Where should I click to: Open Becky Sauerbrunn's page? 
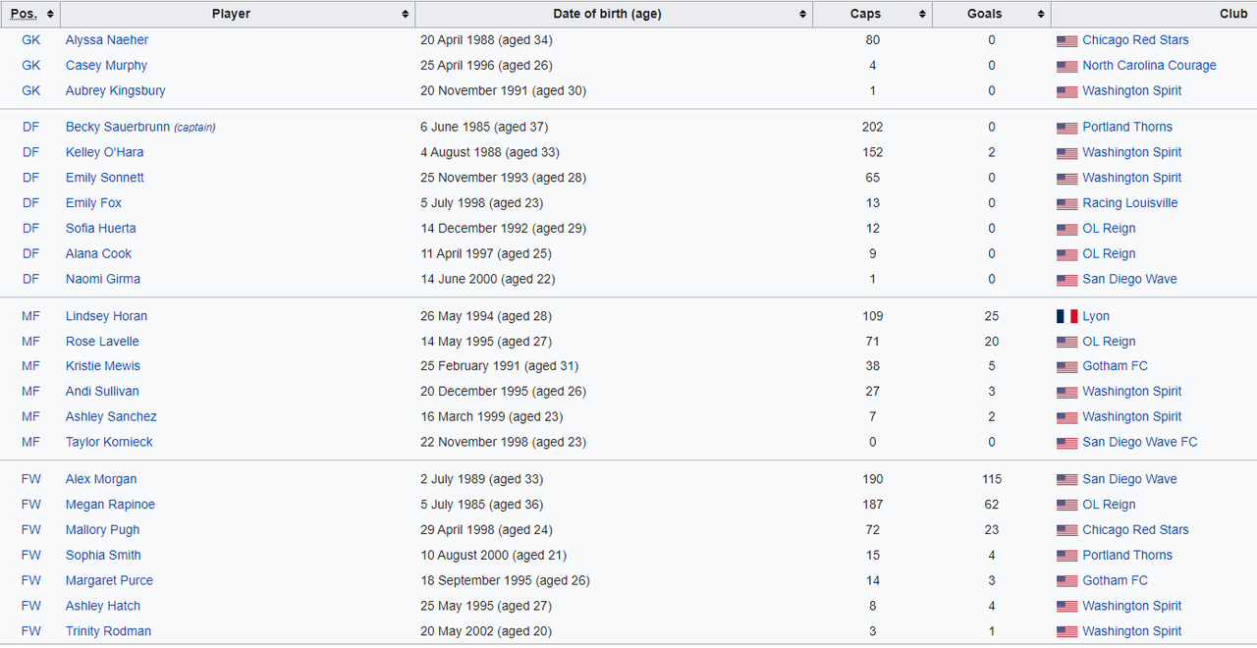pos(118,127)
